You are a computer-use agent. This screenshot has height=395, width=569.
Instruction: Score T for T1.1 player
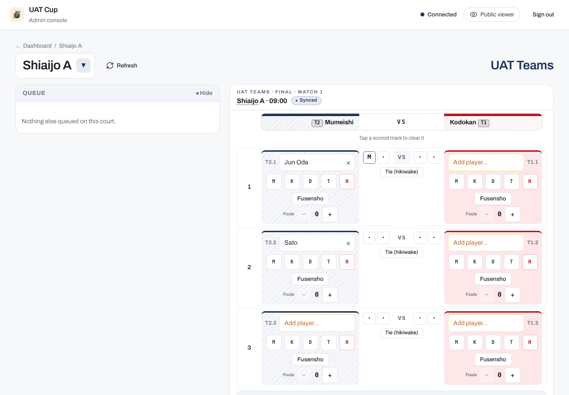pyautogui.click(x=511, y=182)
